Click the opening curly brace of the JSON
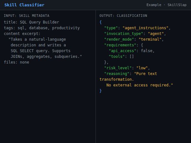The height and width of the screenshot is (143, 191). (101, 22)
